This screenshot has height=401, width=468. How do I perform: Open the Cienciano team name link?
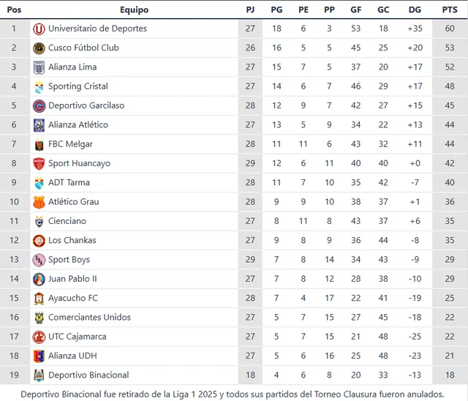pyautogui.click(x=67, y=221)
